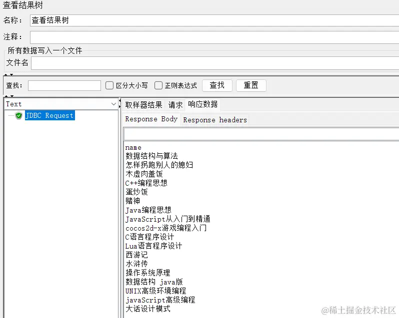The width and height of the screenshot is (399, 318).
Task: Click the green success shield icon beside JDBC Request
Action: click(x=18, y=115)
